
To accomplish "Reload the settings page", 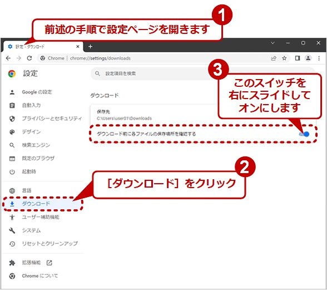I will (x=29, y=58).
